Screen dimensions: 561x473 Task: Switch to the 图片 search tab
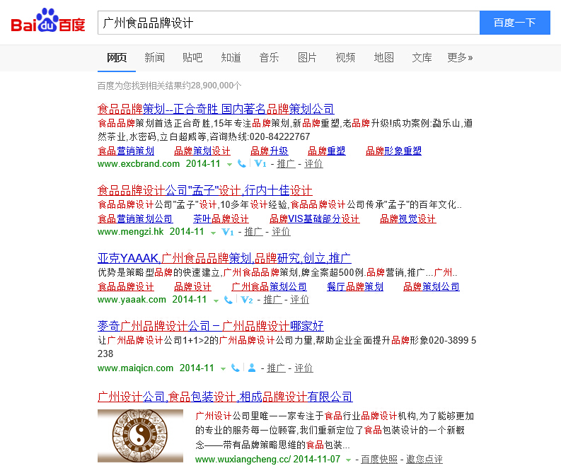point(307,57)
